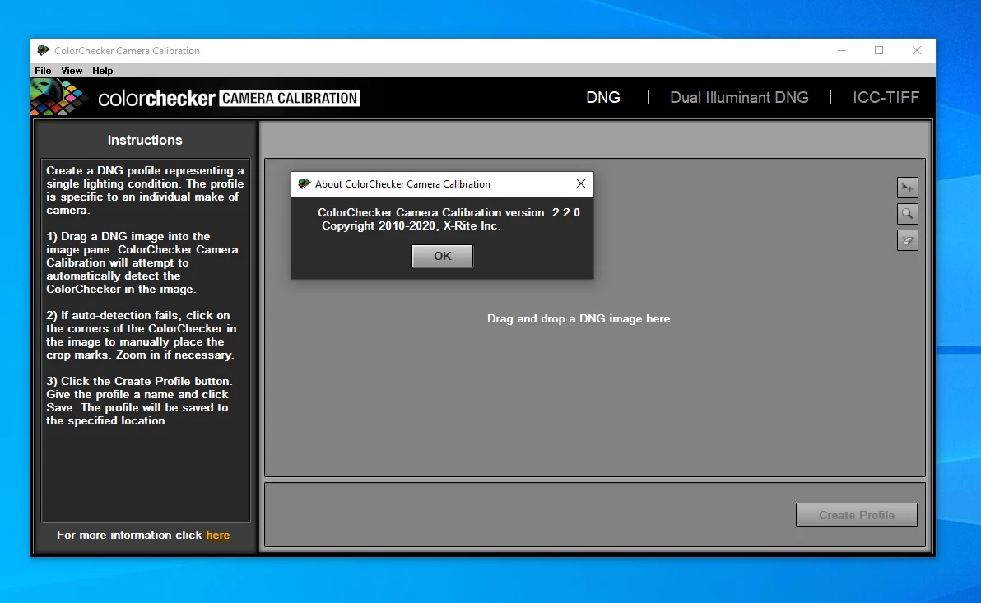Click the version 2.2.0 text line

[x=450, y=213]
